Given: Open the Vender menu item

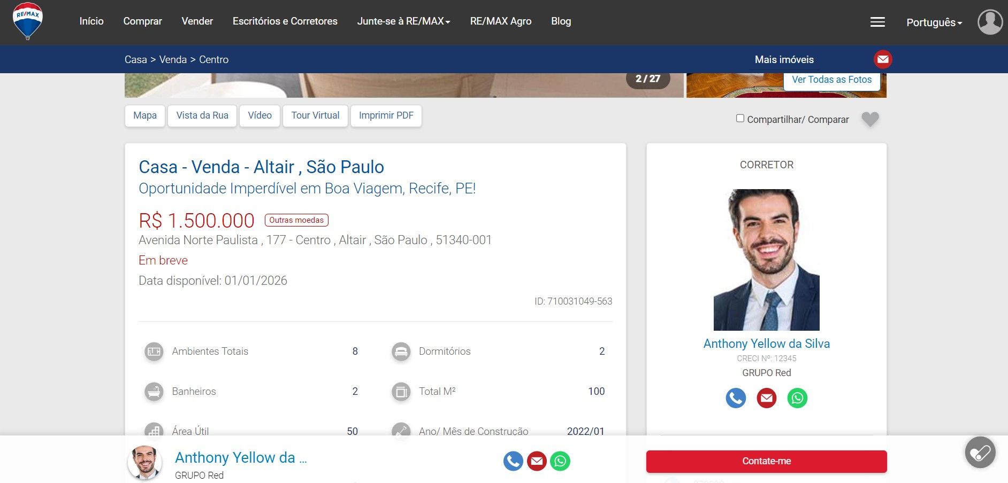Looking at the screenshot, I should (197, 21).
